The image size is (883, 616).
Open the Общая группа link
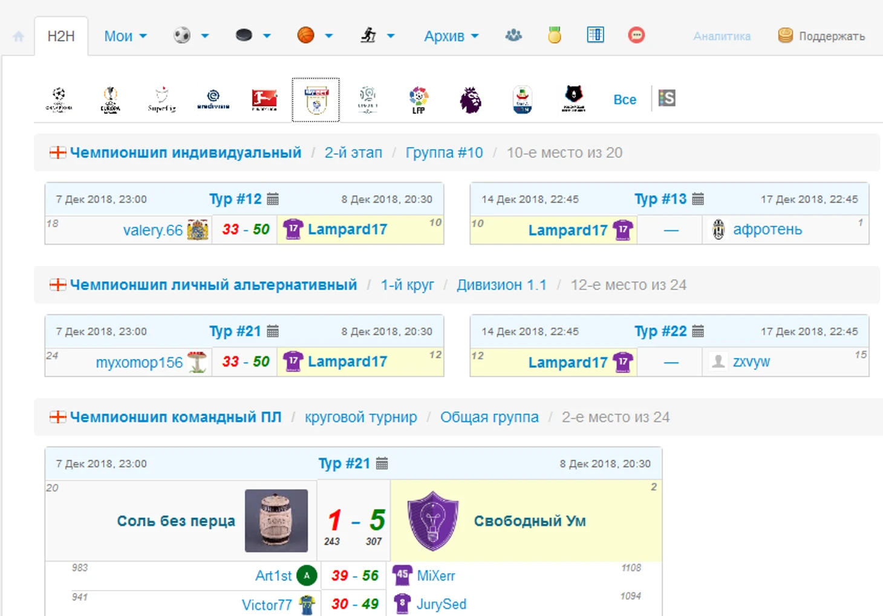489,417
